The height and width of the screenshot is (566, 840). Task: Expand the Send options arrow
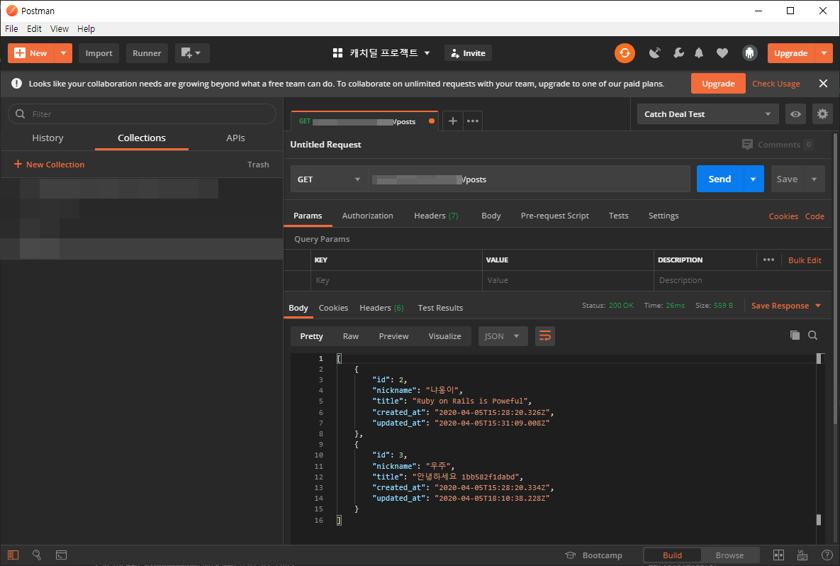coord(754,179)
